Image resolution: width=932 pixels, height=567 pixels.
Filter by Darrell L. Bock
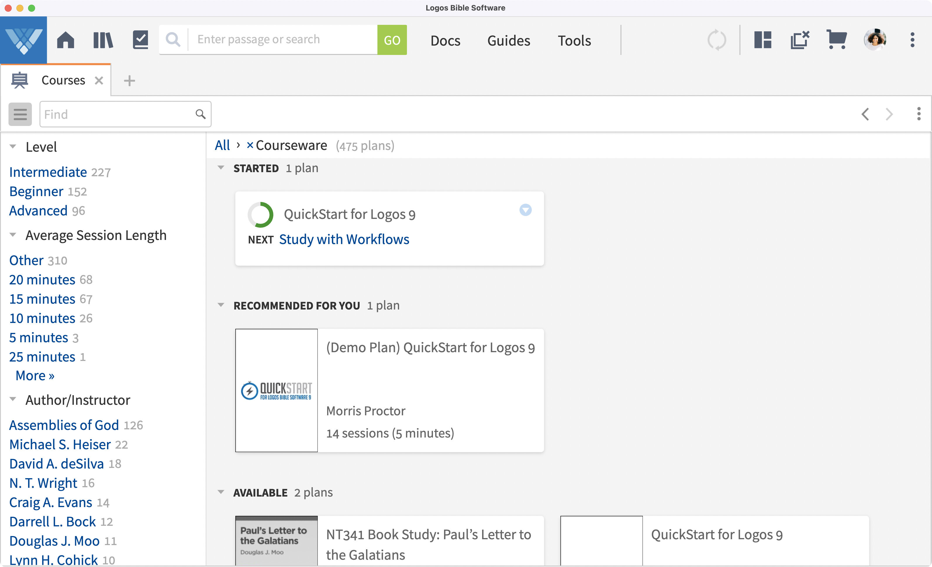[x=53, y=522]
